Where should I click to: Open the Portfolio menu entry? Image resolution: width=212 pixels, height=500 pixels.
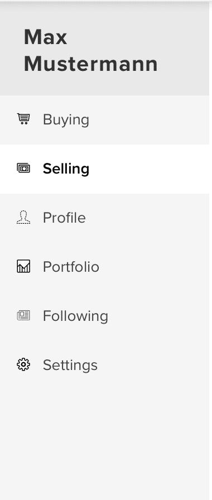coord(71,267)
